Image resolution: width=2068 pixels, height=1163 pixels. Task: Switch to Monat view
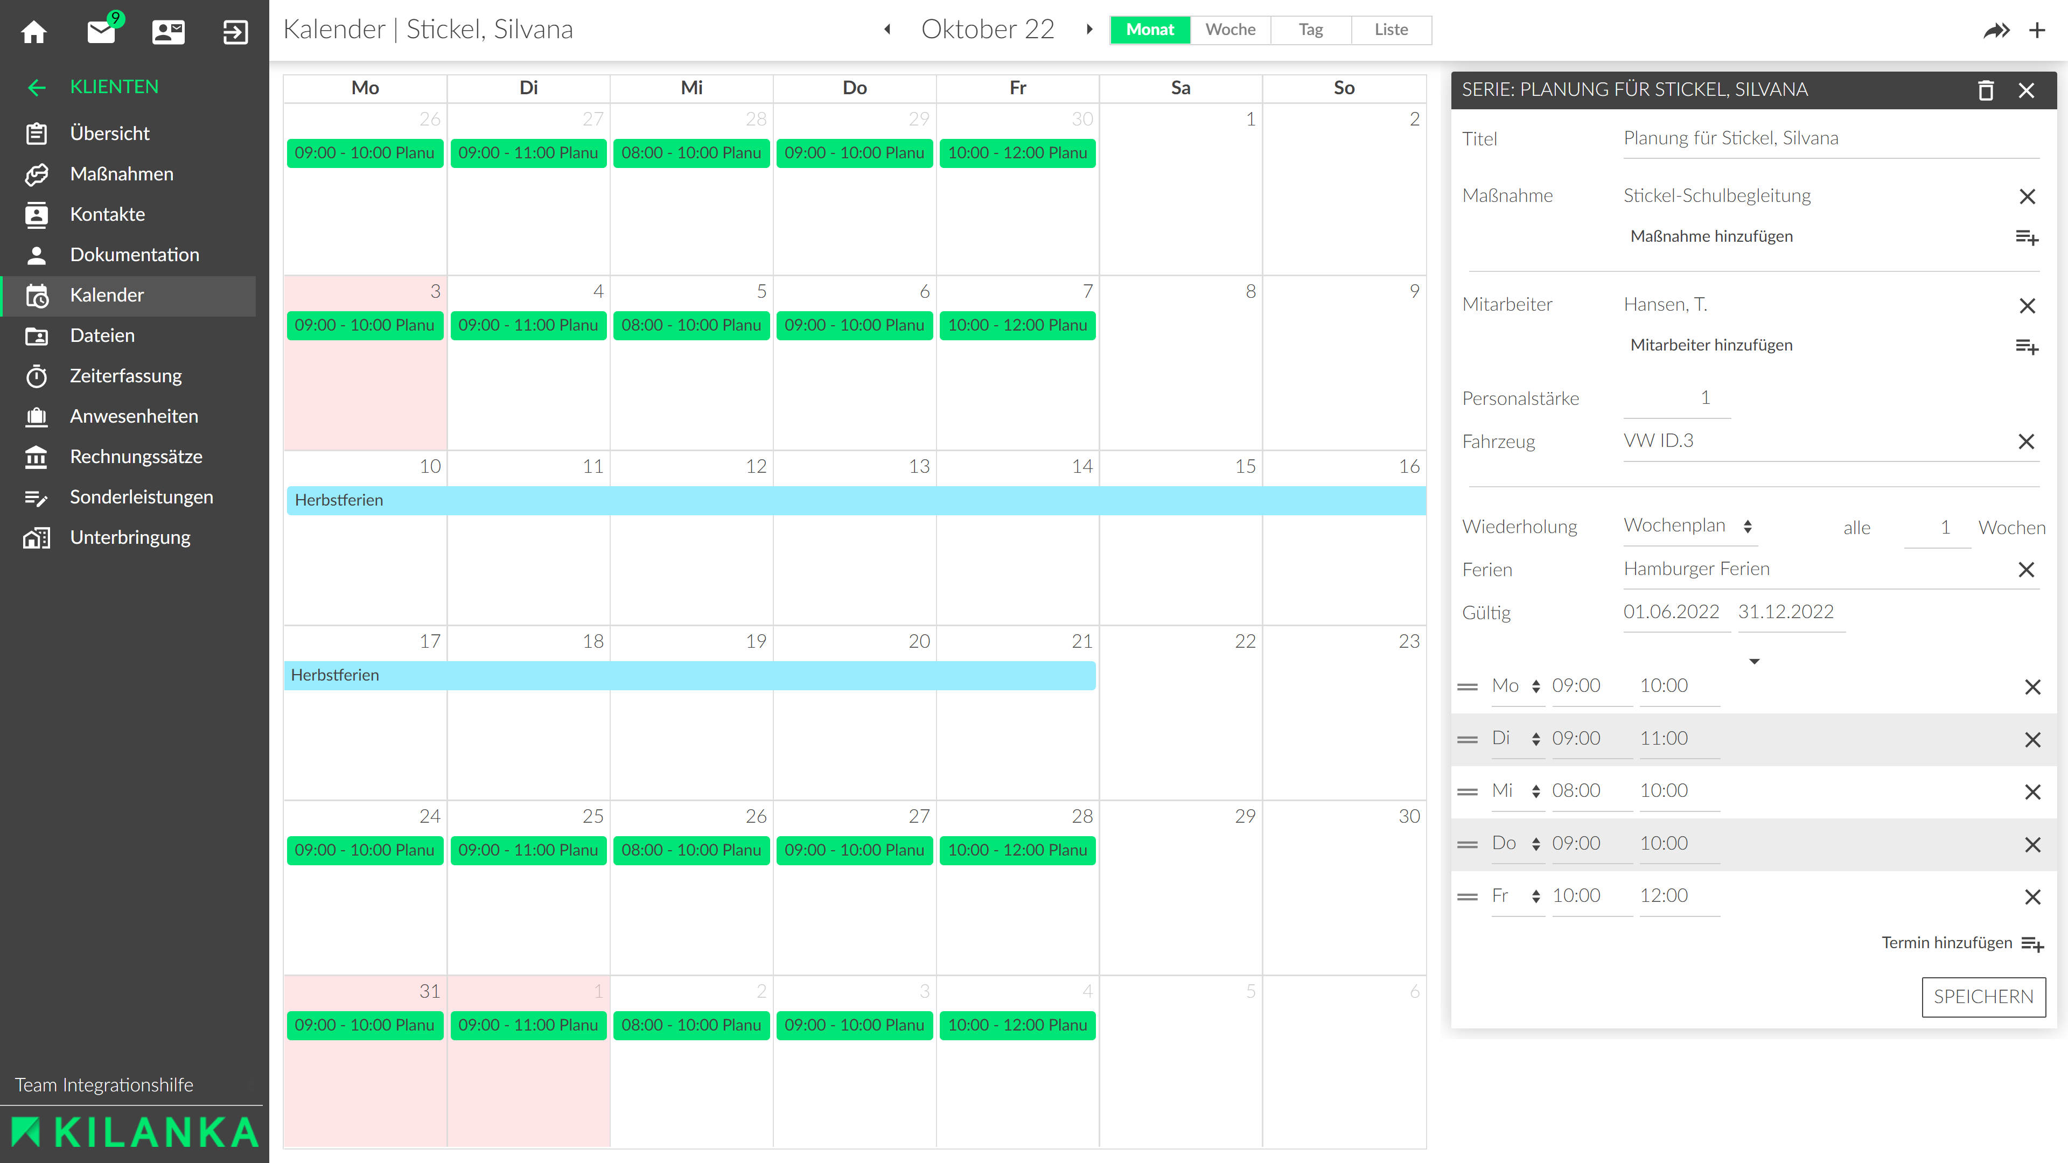click(x=1150, y=30)
